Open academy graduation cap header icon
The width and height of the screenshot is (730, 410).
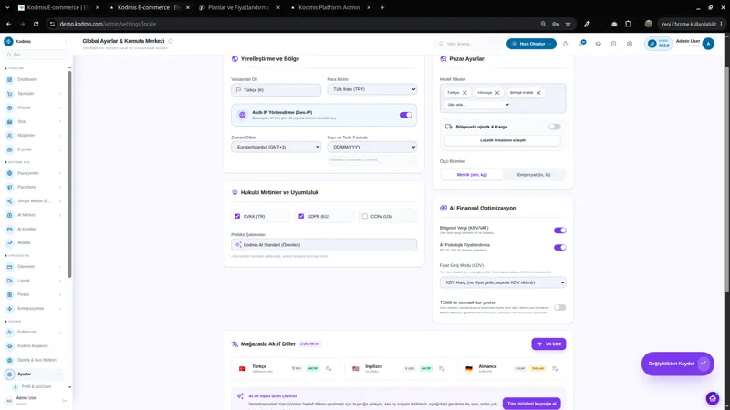coord(599,44)
